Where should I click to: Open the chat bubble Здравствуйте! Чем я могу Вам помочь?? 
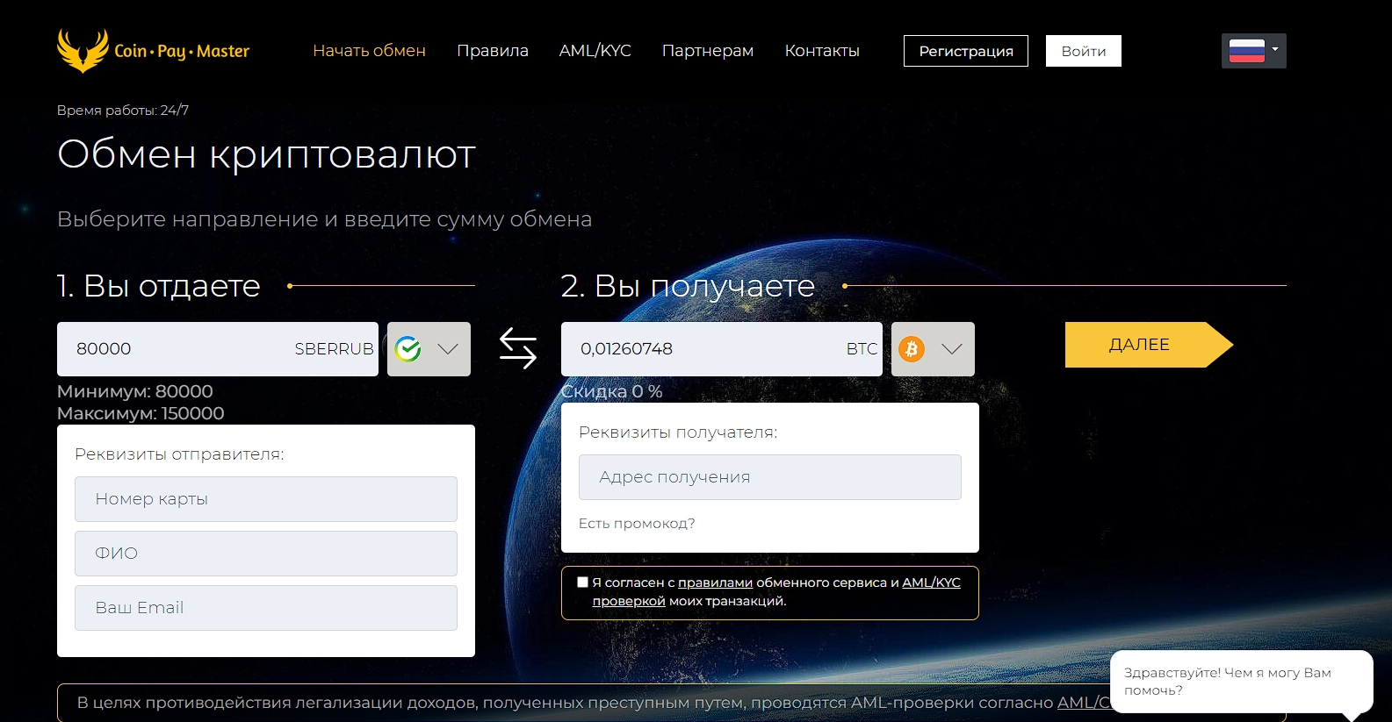[1241, 682]
